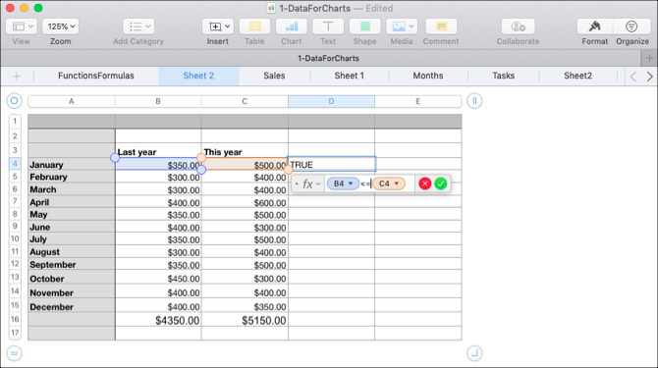
Task: Open the Organize sidebar icon
Action: pos(631,26)
